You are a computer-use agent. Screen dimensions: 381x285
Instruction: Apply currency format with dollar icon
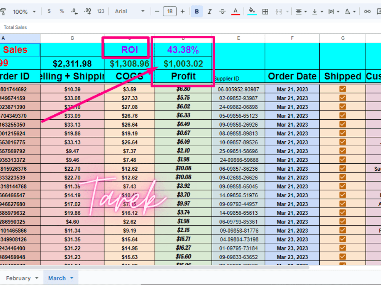point(49,11)
